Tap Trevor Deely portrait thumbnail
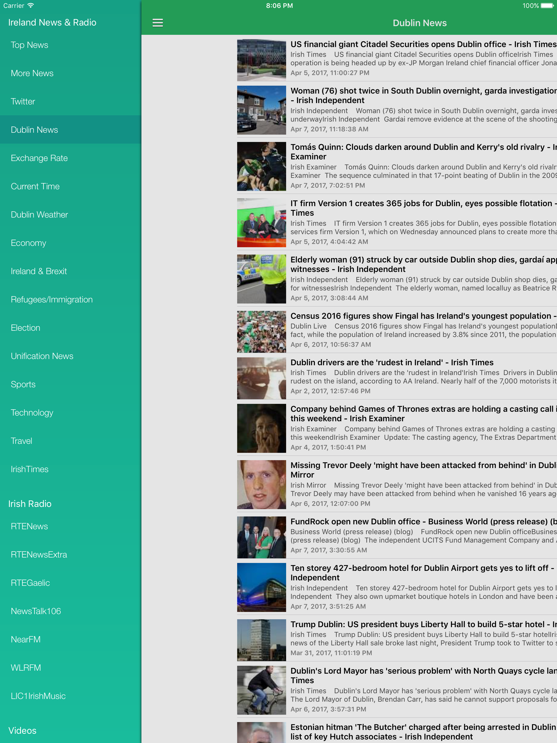 point(261,484)
